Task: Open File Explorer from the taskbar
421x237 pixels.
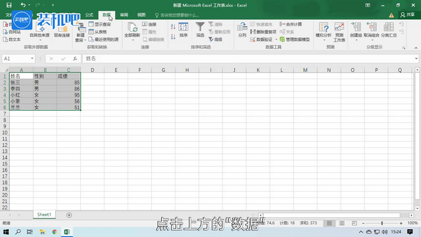Action: tap(42, 232)
